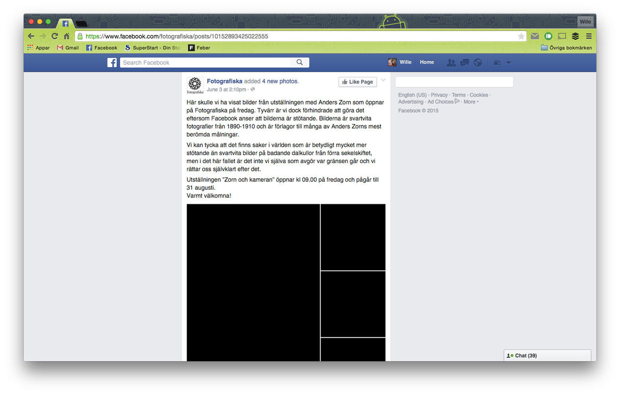Open the Cookies footer link
This screenshot has width=620, height=395.
pos(479,95)
